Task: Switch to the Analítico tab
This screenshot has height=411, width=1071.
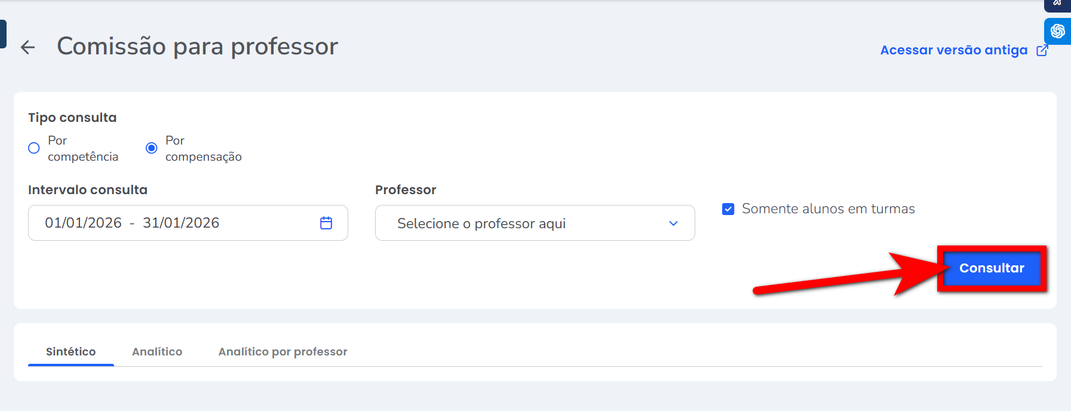Action: click(x=157, y=352)
